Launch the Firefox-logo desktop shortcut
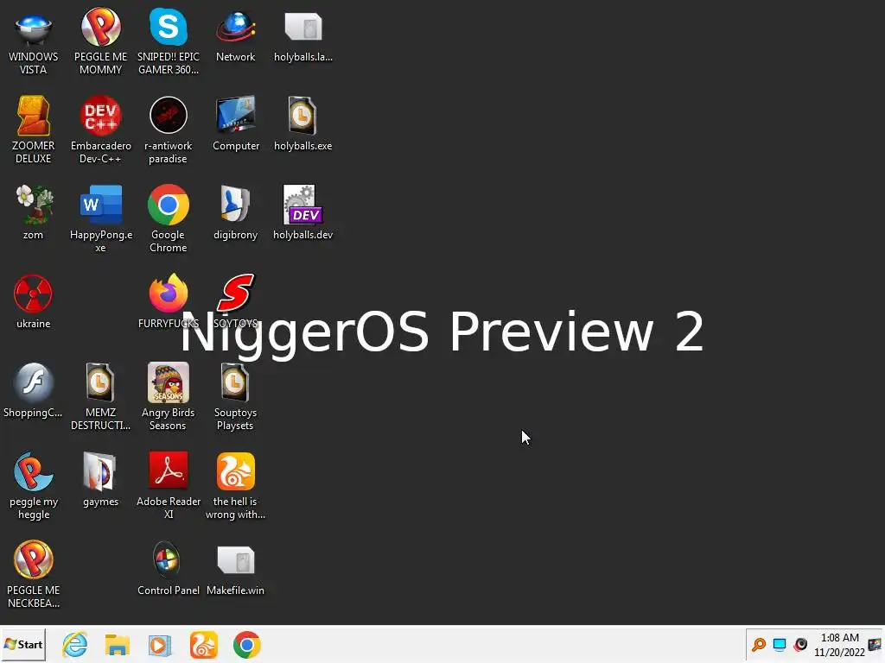 (x=169, y=302)
